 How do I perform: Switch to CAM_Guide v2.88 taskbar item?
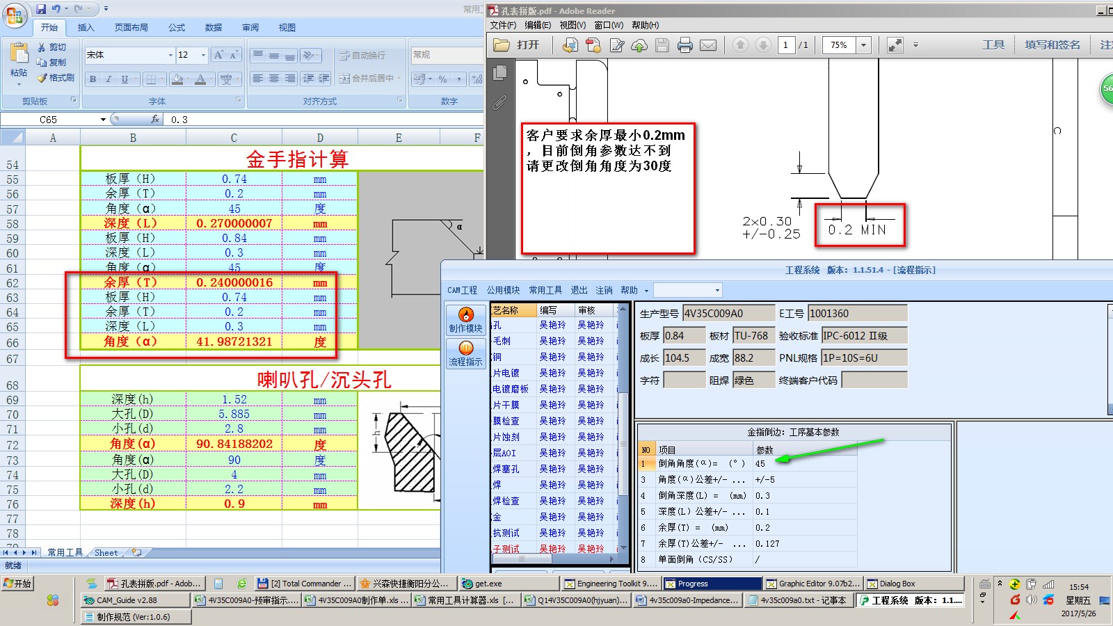point(134,600)
